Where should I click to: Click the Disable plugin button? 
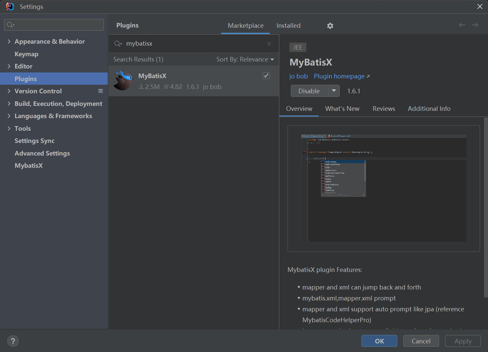tap(309, 91)
